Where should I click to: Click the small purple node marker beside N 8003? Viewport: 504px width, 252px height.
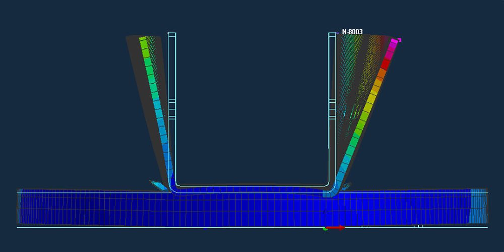(337, 33)
